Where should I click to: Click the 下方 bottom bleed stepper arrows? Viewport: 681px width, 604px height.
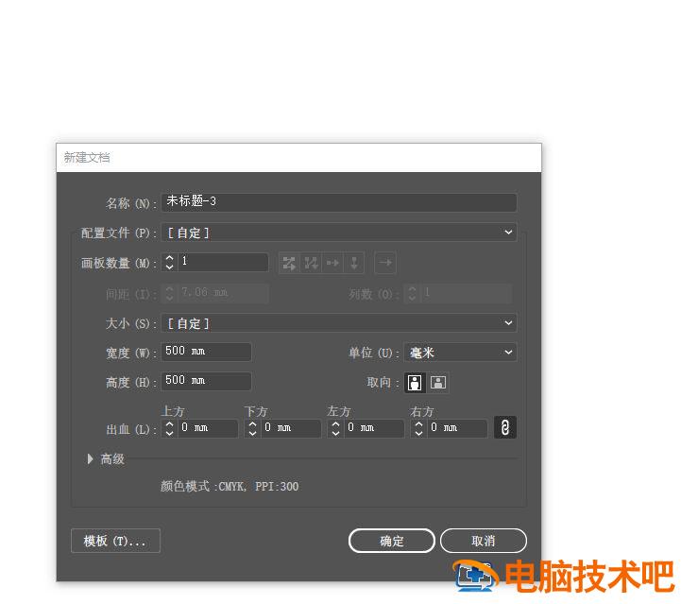coord(252,428)
